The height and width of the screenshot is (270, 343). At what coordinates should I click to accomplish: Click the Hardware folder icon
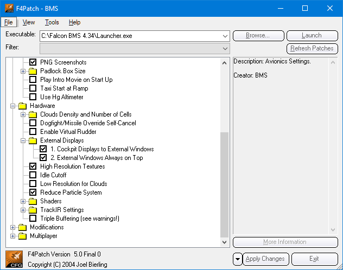pyautogui.click(x=22, y=106)
